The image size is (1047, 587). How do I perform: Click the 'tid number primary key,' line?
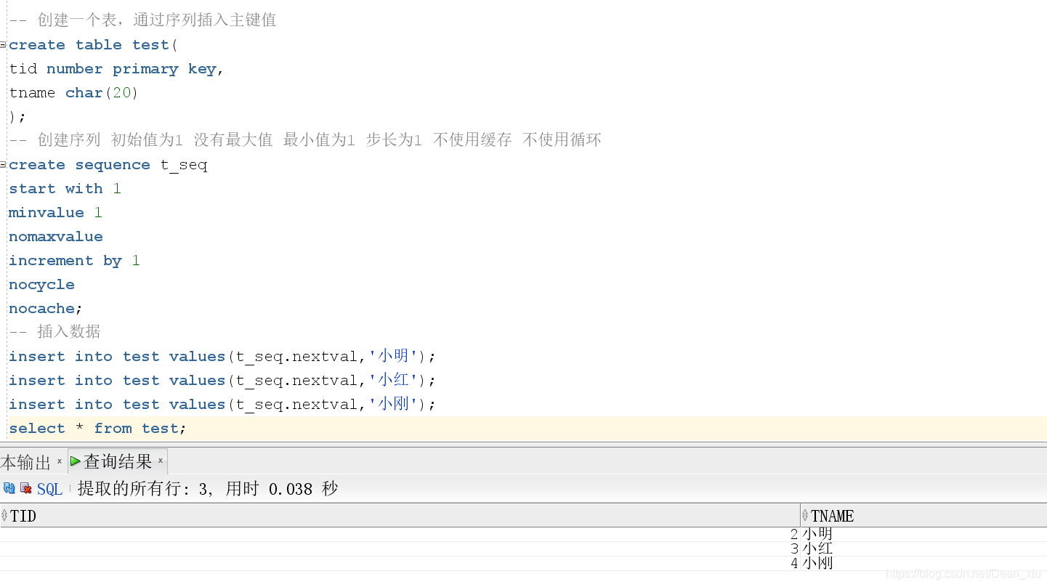pyautogui.click(x=116, y=69)
